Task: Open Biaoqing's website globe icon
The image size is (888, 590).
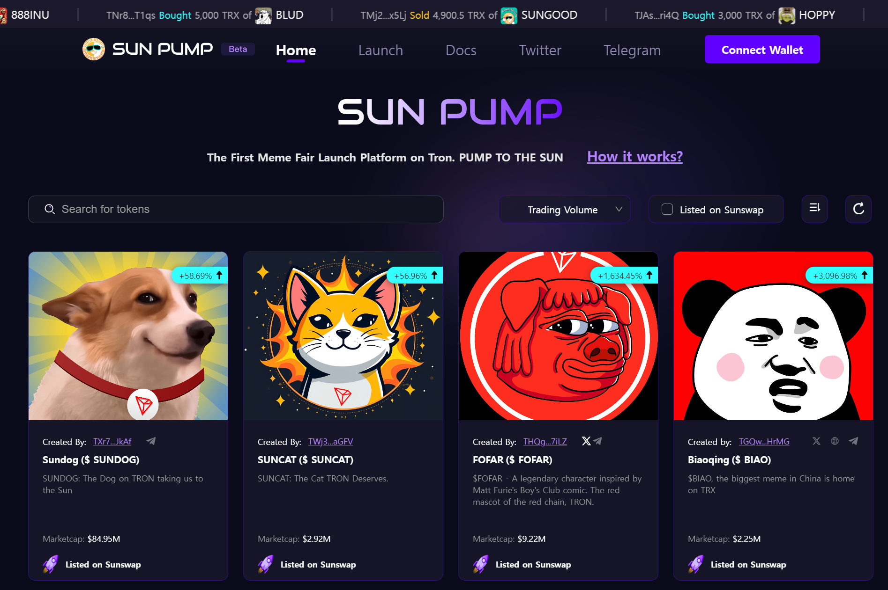Action: (835, 441)
